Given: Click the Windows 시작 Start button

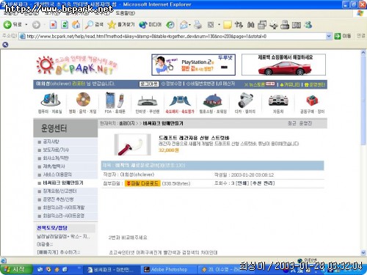Looking at the screenshot, I should 16,269.
